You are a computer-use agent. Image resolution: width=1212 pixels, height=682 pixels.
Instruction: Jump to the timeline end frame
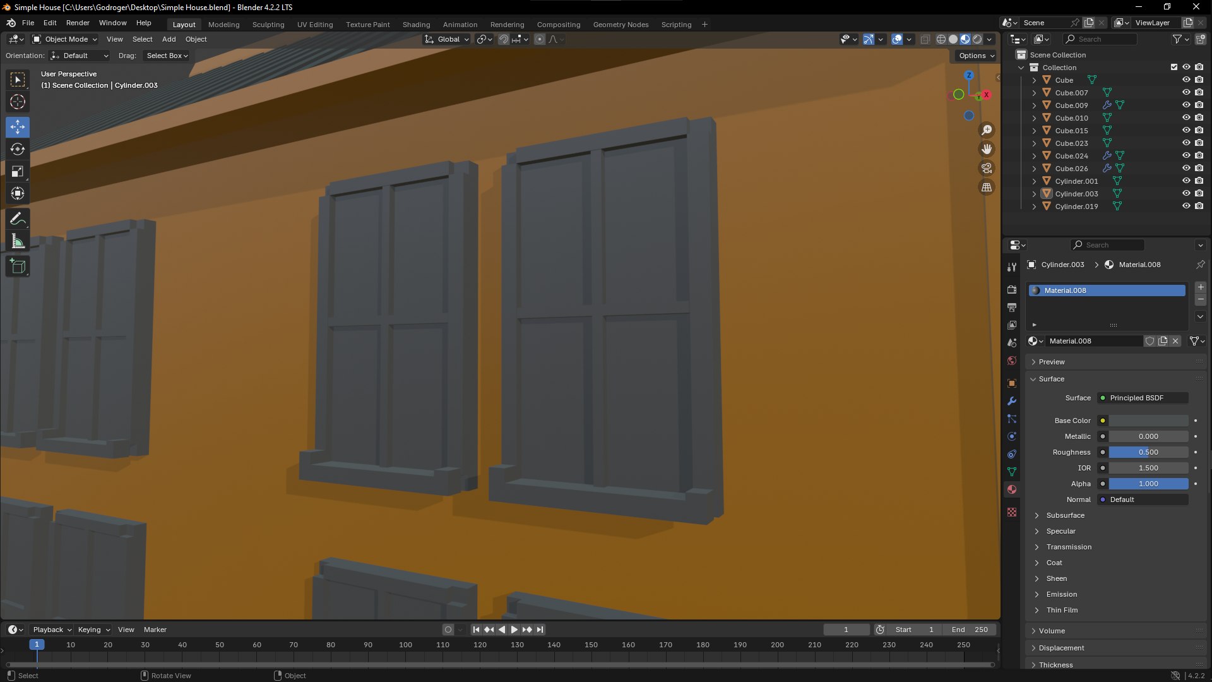[540, 630]
